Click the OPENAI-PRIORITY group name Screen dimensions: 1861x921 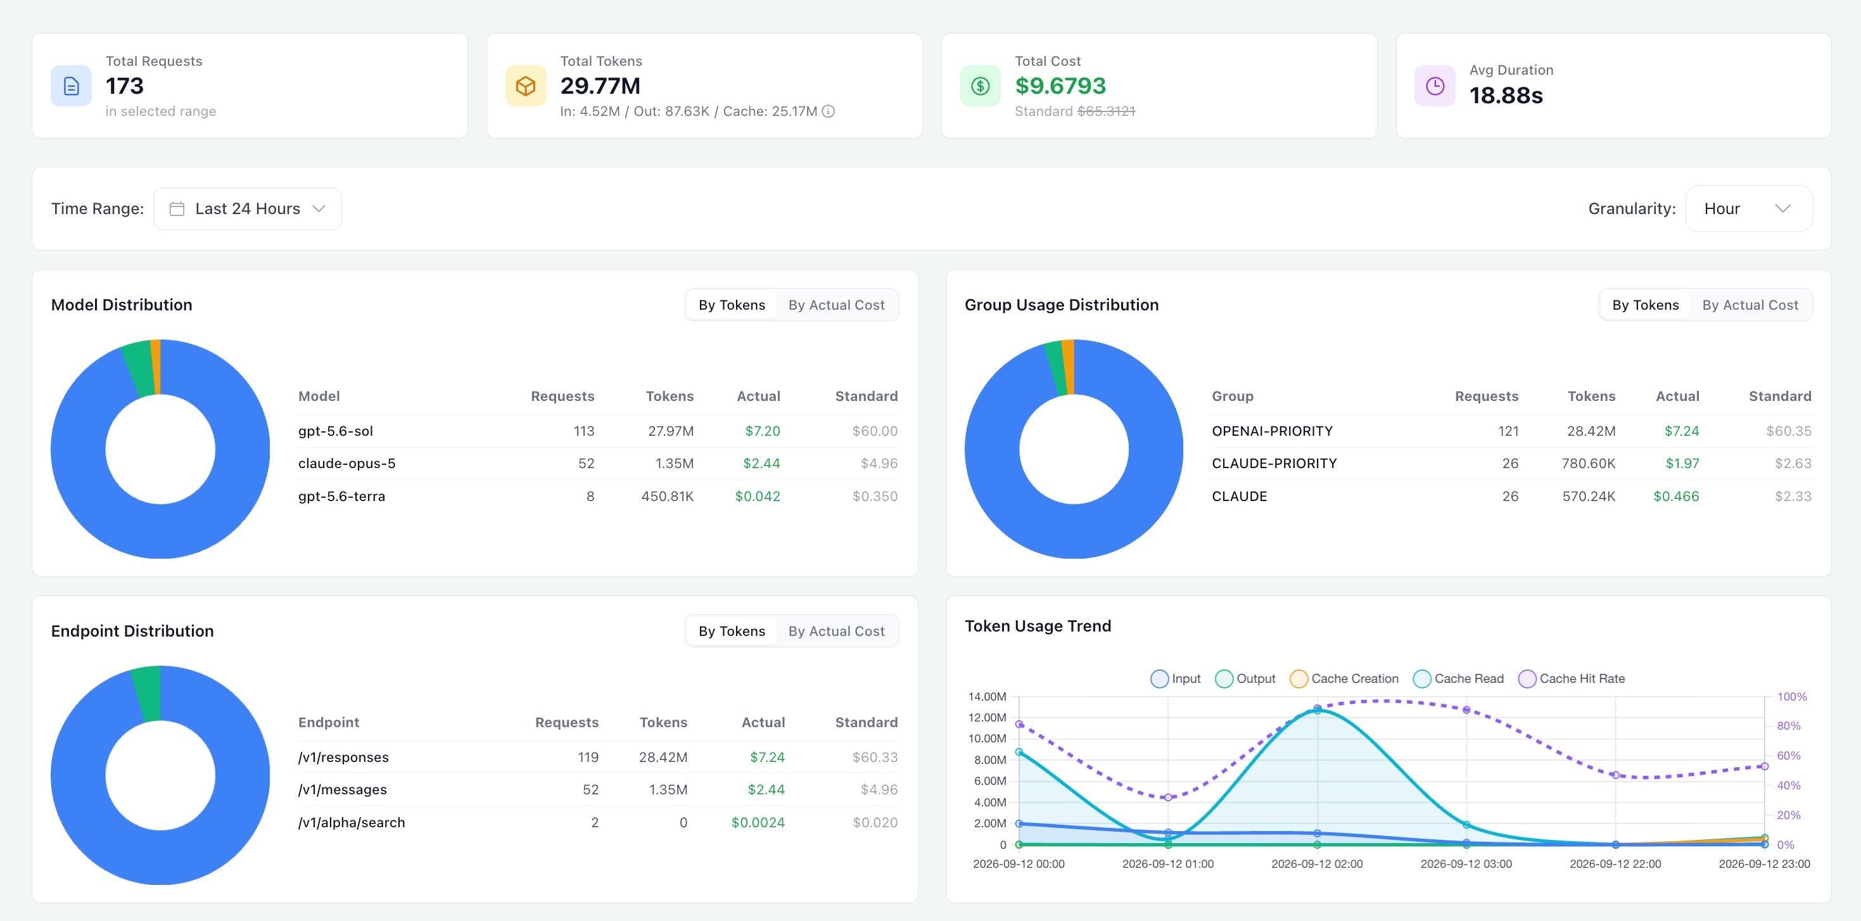[x=1272, y=431]
